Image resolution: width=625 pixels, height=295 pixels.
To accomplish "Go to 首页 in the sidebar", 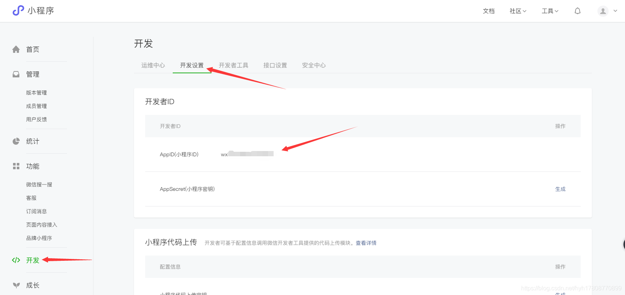I will pyautogui.click(x=33, y=49).
